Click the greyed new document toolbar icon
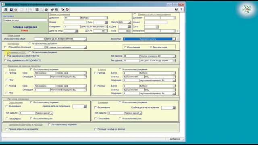The image size is (258, 145). coord(22,10)
